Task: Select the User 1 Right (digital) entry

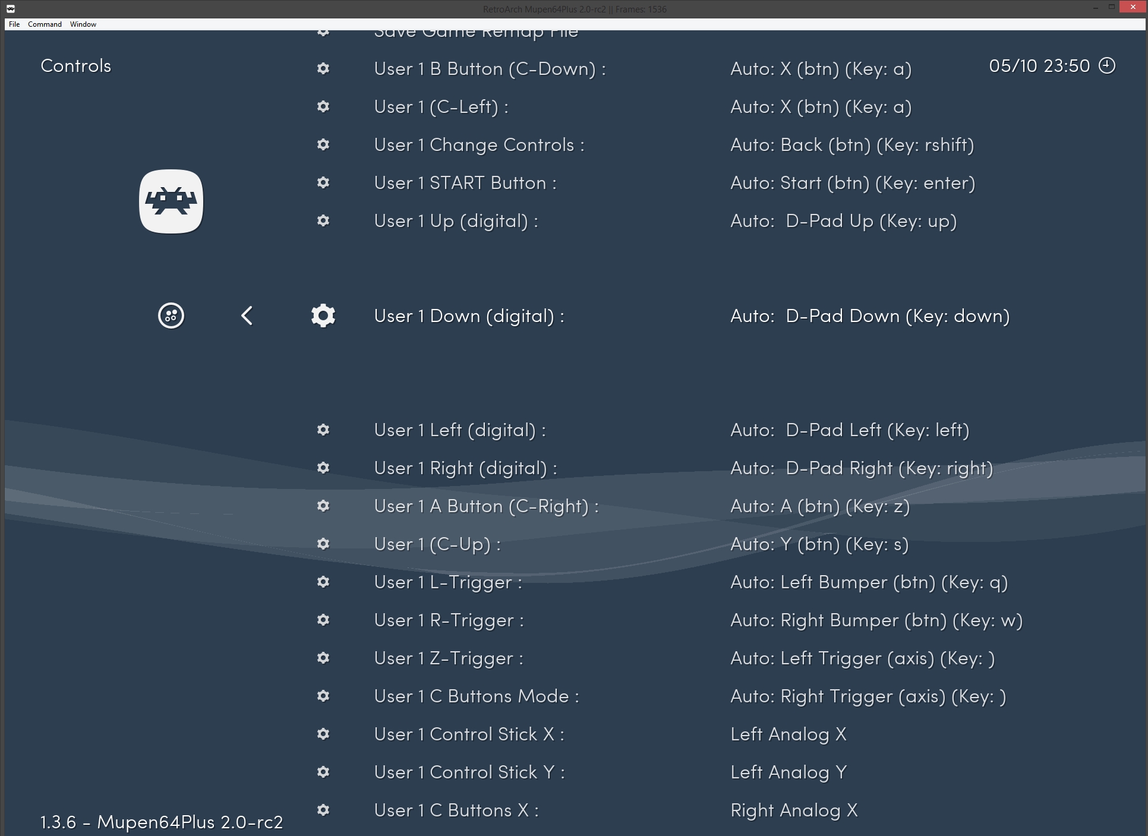Action: click(x=466, y=469)
